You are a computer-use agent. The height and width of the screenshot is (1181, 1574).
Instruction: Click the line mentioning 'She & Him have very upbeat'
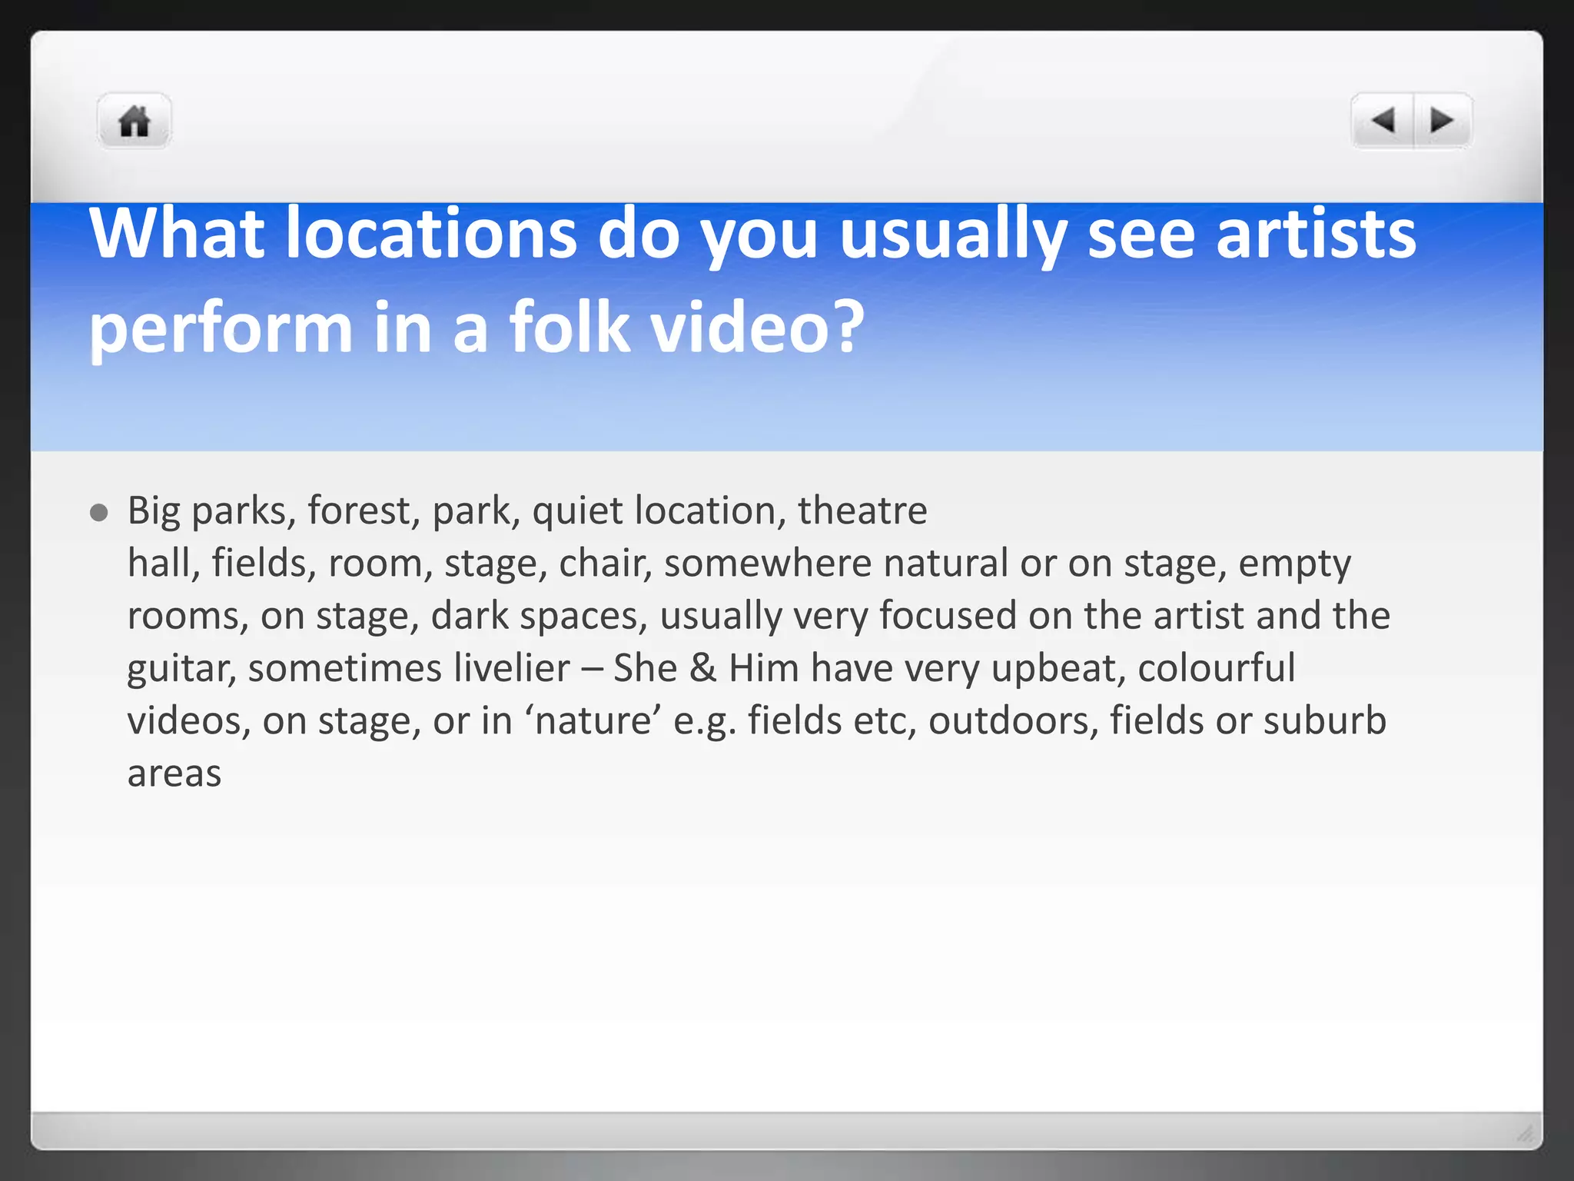711,668
